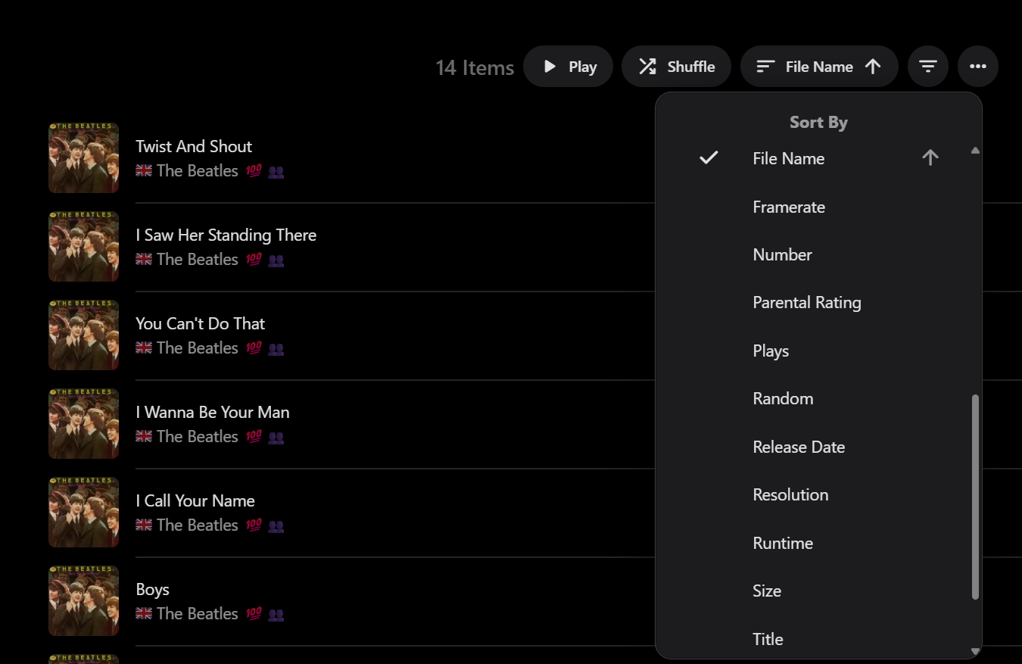Click the Shuffle button

676,67
